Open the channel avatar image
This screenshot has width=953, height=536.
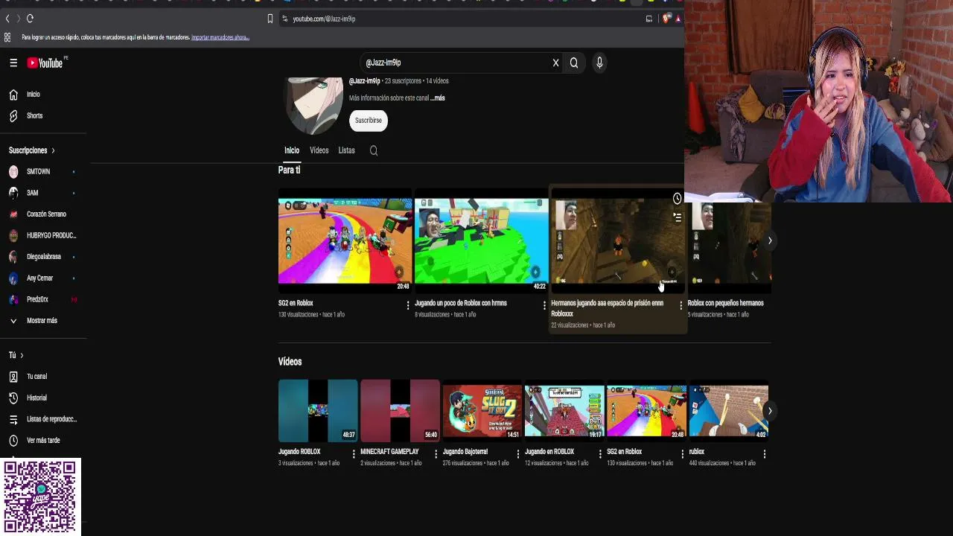pyautogui.click(x=315, y=104)
